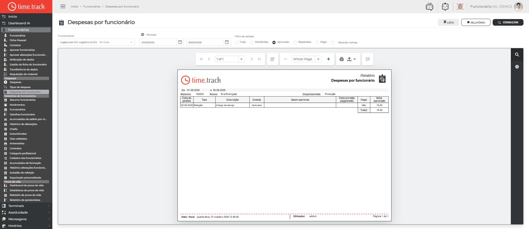Open the Funcionários selection dropdown
529x229 pixels.
point(96,42)
